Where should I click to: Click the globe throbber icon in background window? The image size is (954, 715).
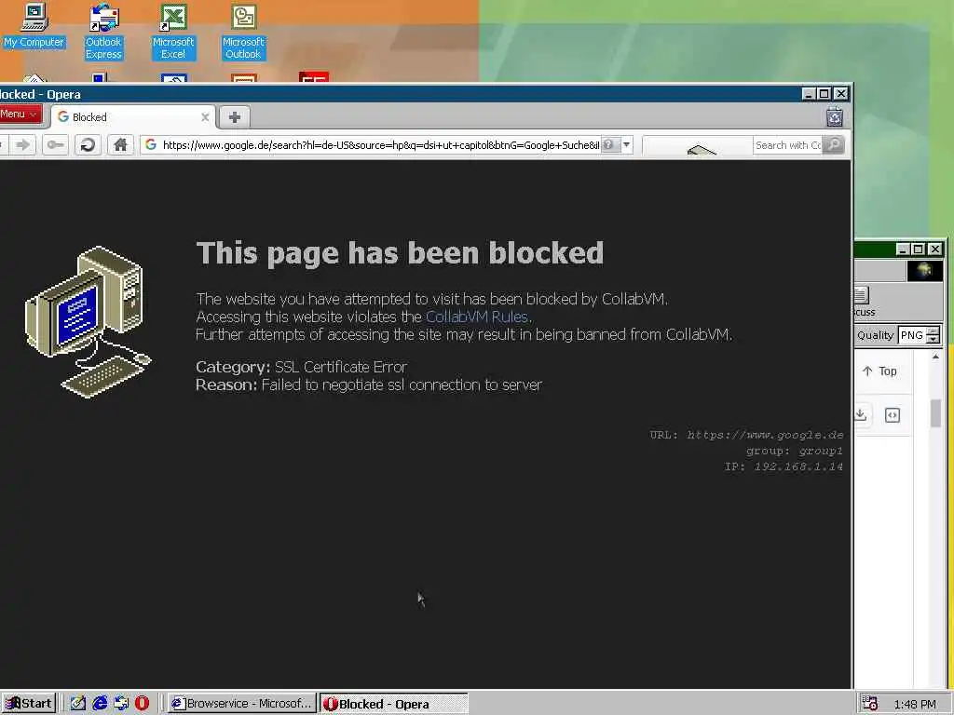point(925,270)
